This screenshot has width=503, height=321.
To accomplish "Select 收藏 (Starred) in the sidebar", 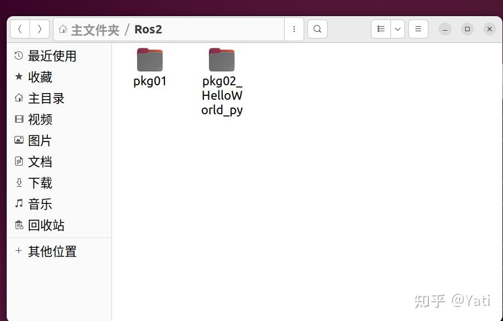I will [x=41, y=77].
